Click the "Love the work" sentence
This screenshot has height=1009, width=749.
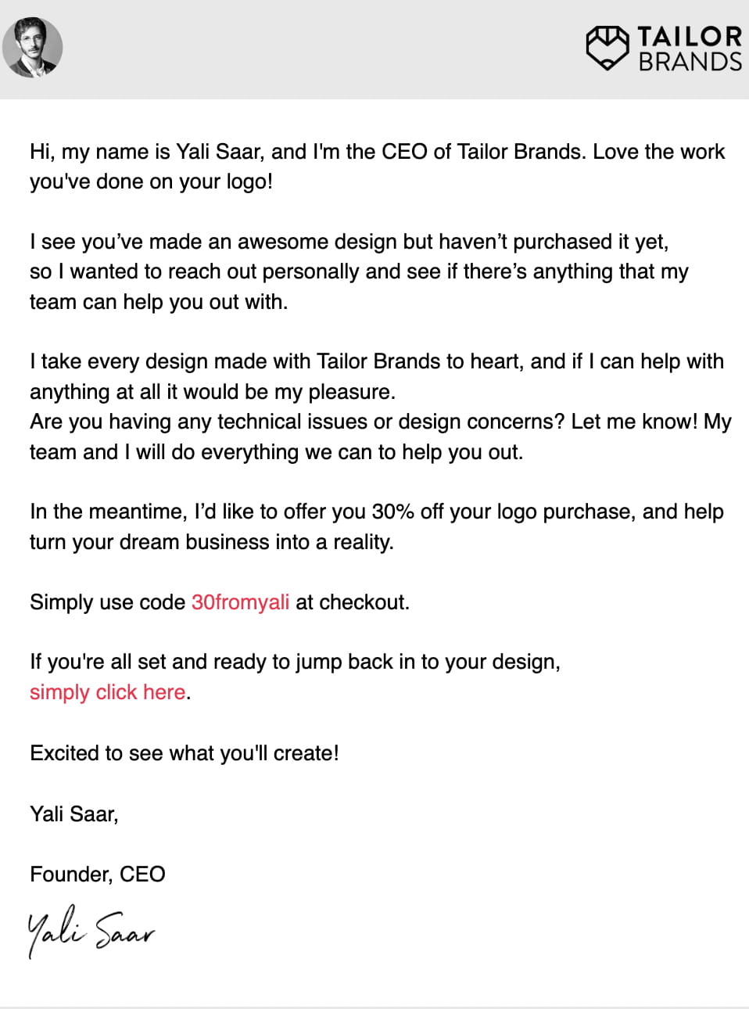pyautogui.click(x=658, y=152)
